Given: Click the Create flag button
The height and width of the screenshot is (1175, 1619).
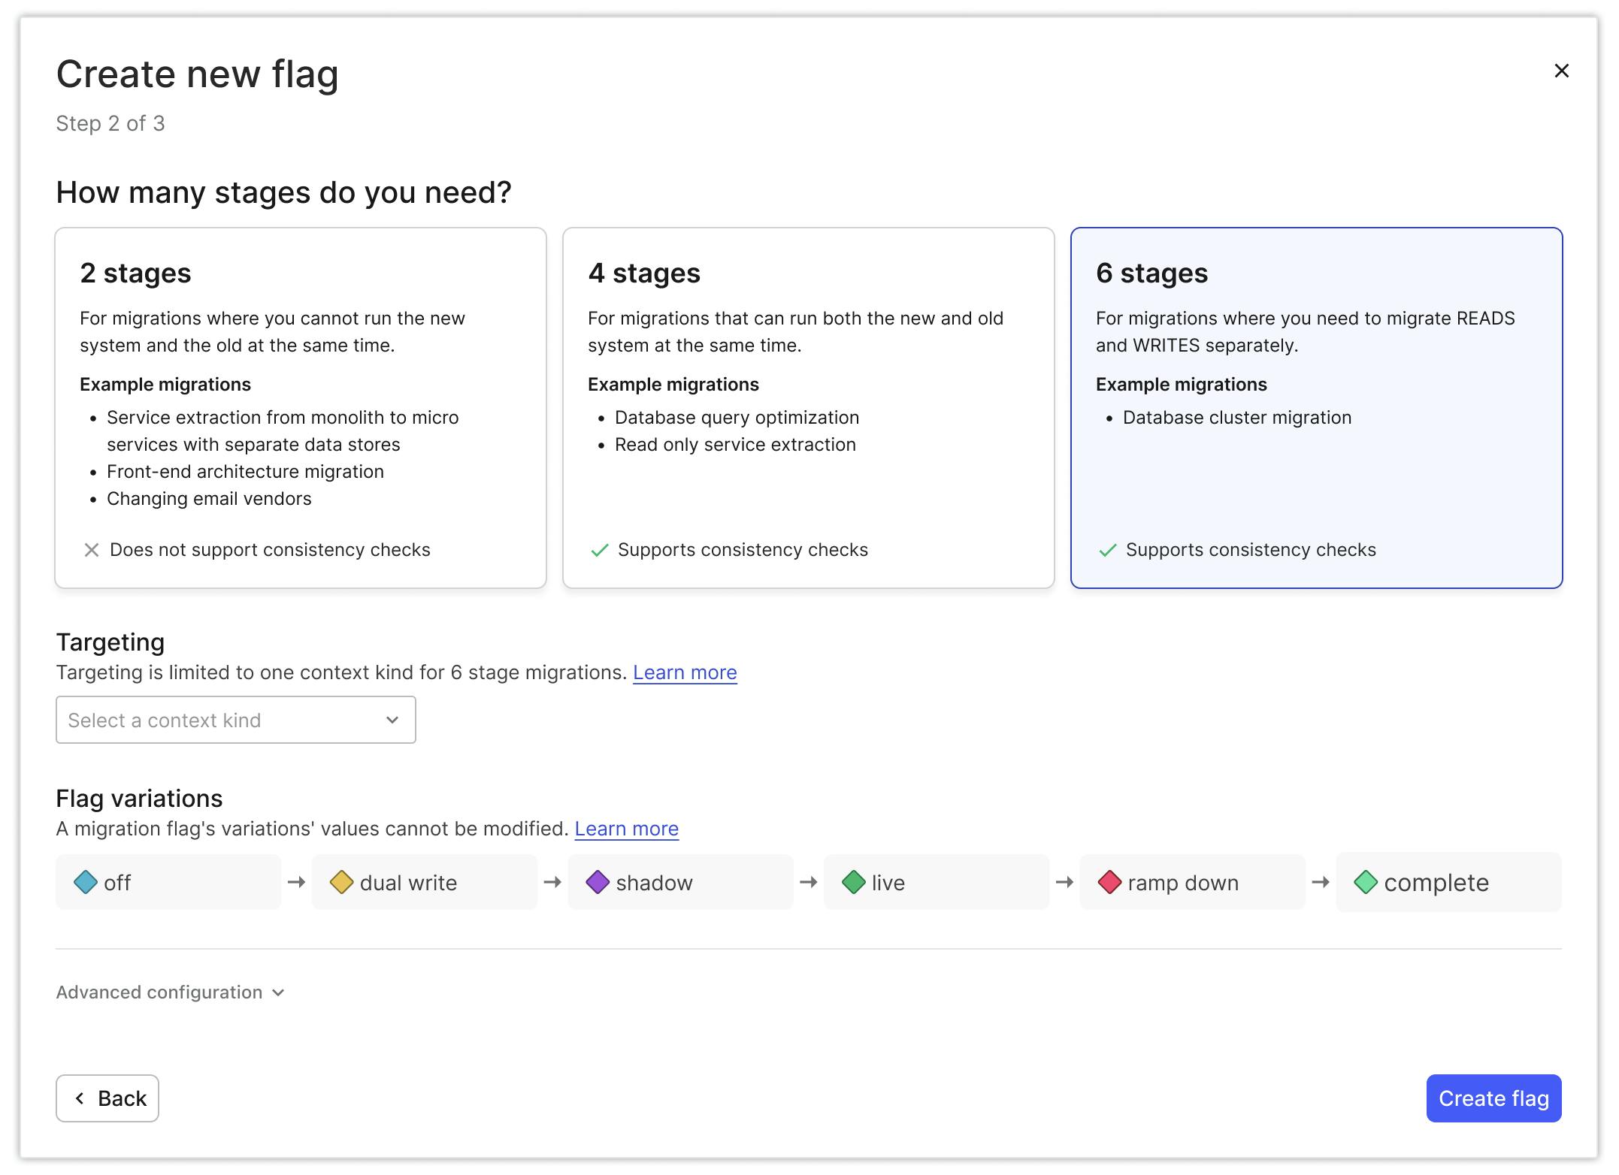Looking at the screenshot, I should click(1493, 1098).
